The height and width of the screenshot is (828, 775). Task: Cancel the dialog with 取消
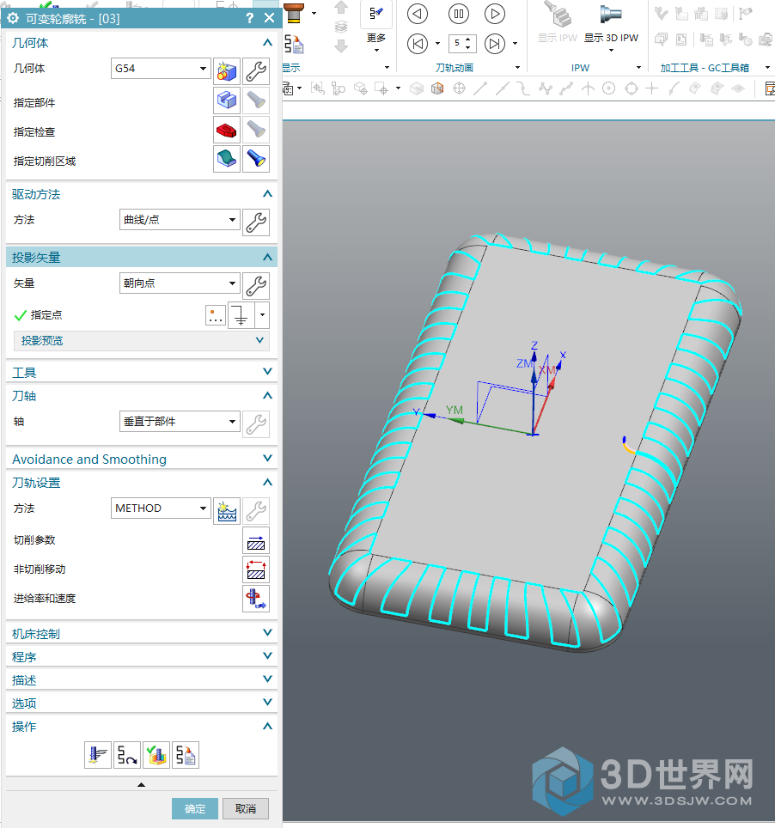[x=246, y=808]
